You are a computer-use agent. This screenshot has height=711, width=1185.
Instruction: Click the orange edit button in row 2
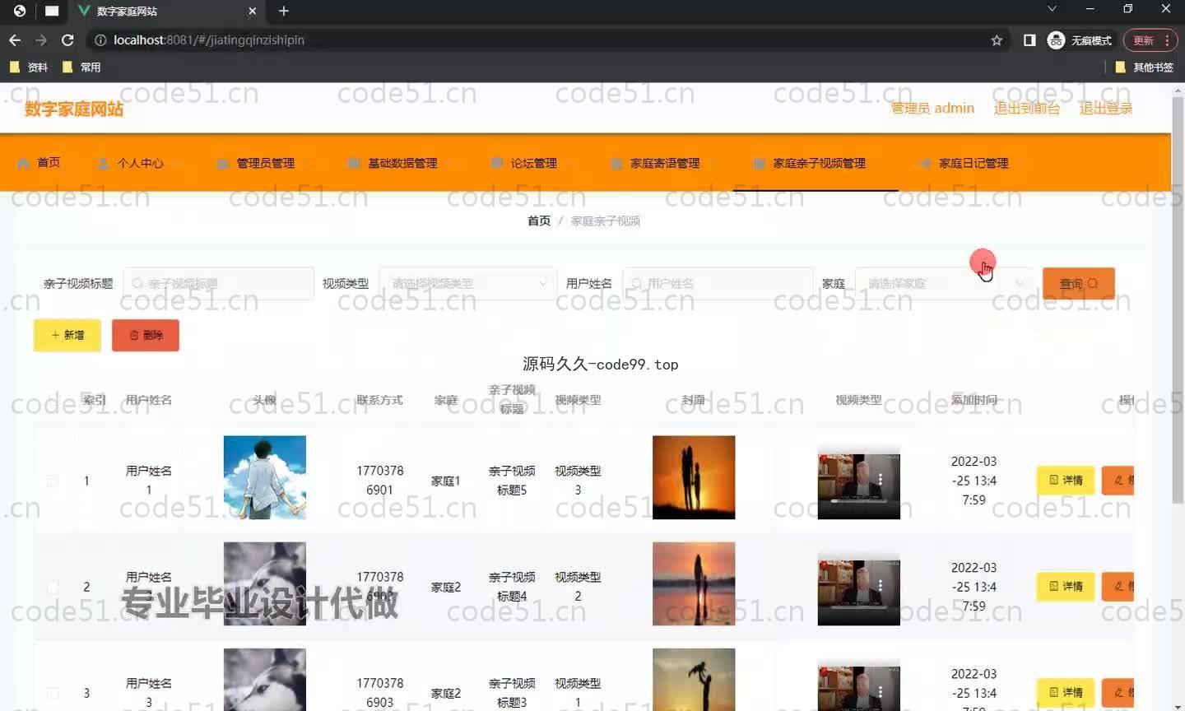click(x=1118, y=586)
